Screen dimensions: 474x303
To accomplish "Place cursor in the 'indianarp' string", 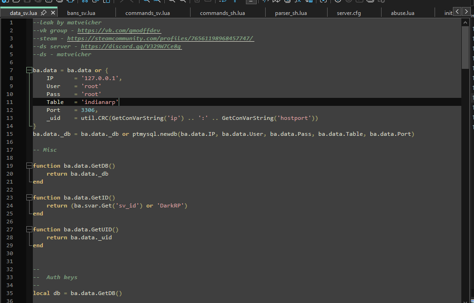I will [x=101, y=102].
